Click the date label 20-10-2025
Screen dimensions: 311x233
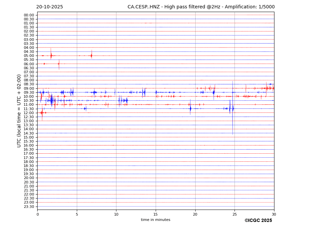[50, 7]
